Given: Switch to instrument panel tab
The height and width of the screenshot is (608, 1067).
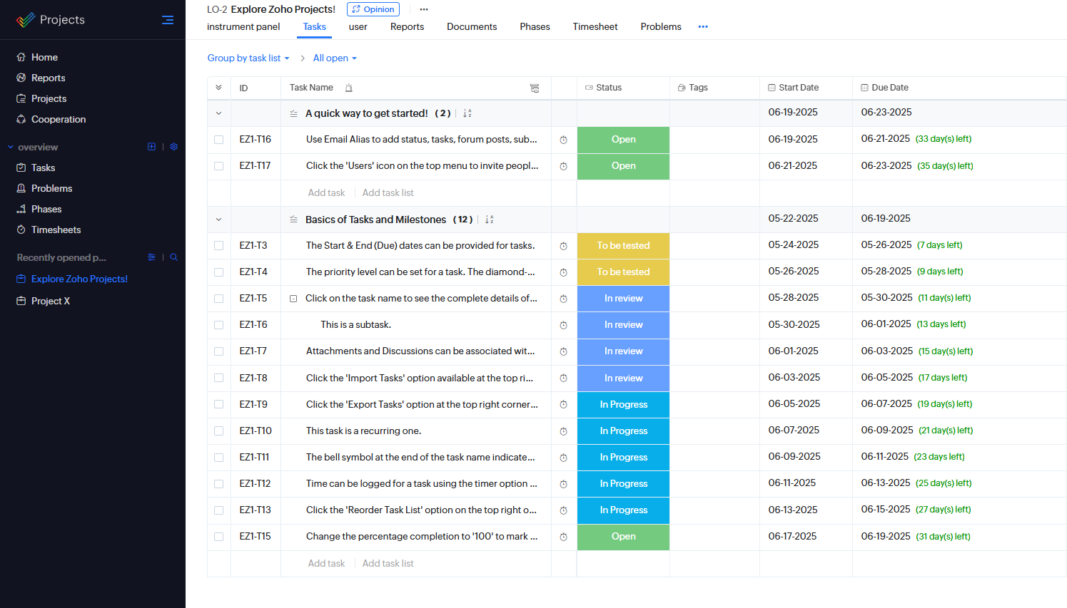Looking at the screenshot, I should point(243,26).
